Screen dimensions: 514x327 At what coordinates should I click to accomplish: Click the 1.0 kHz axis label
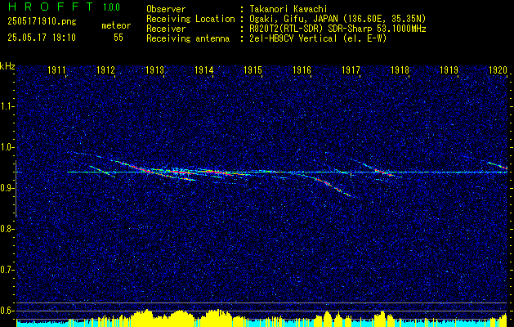click(7, 147)
